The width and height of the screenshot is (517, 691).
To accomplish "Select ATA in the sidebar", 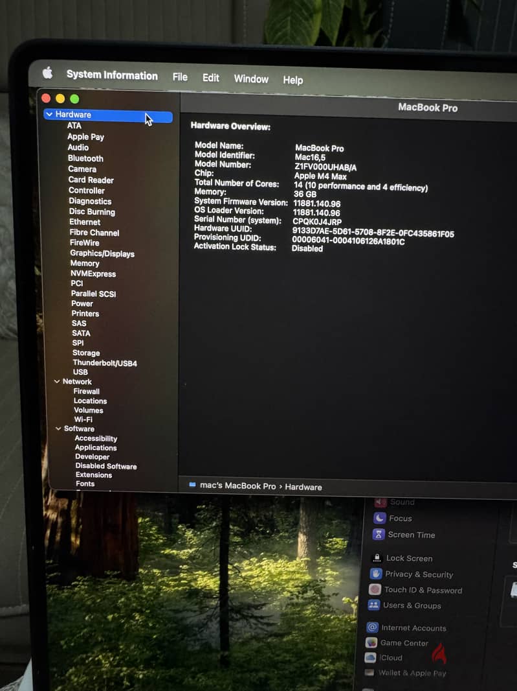I will [74, 126].
